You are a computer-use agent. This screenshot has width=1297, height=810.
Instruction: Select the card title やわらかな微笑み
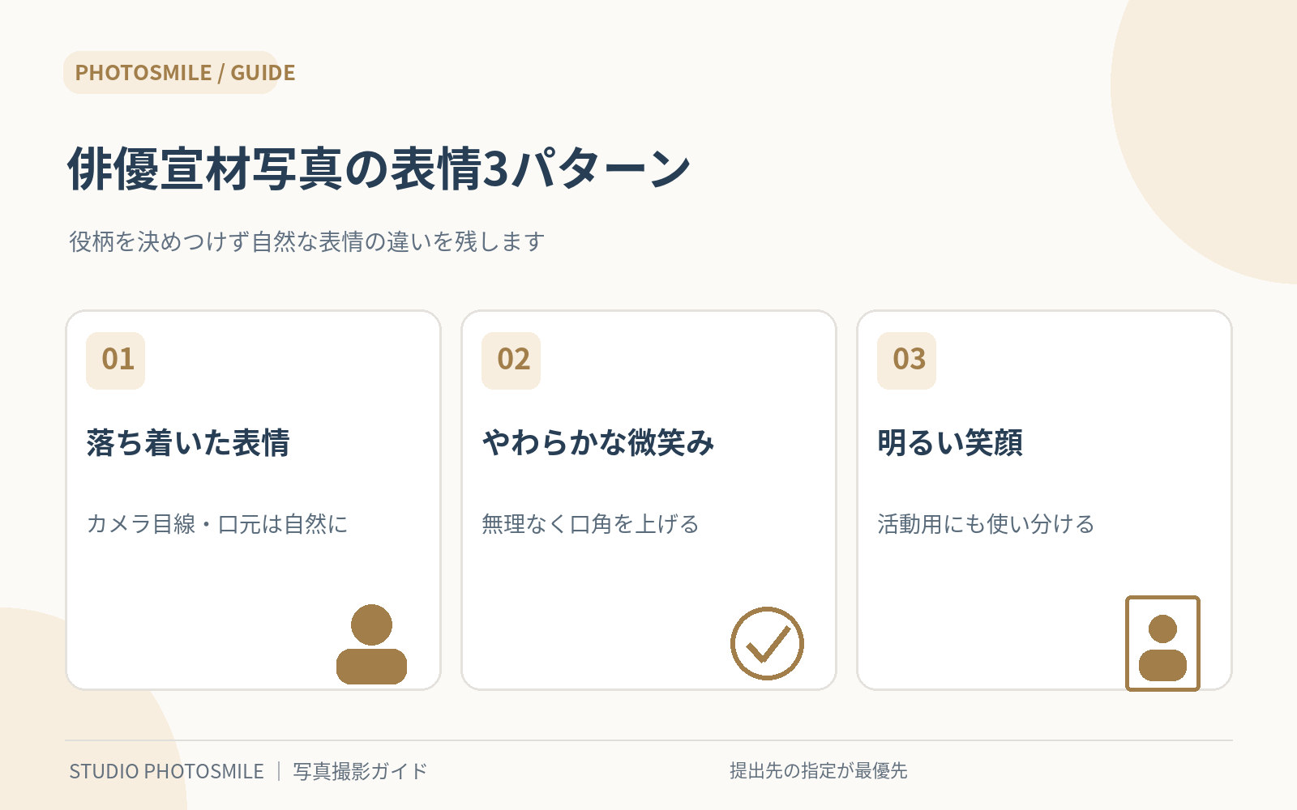598,443
